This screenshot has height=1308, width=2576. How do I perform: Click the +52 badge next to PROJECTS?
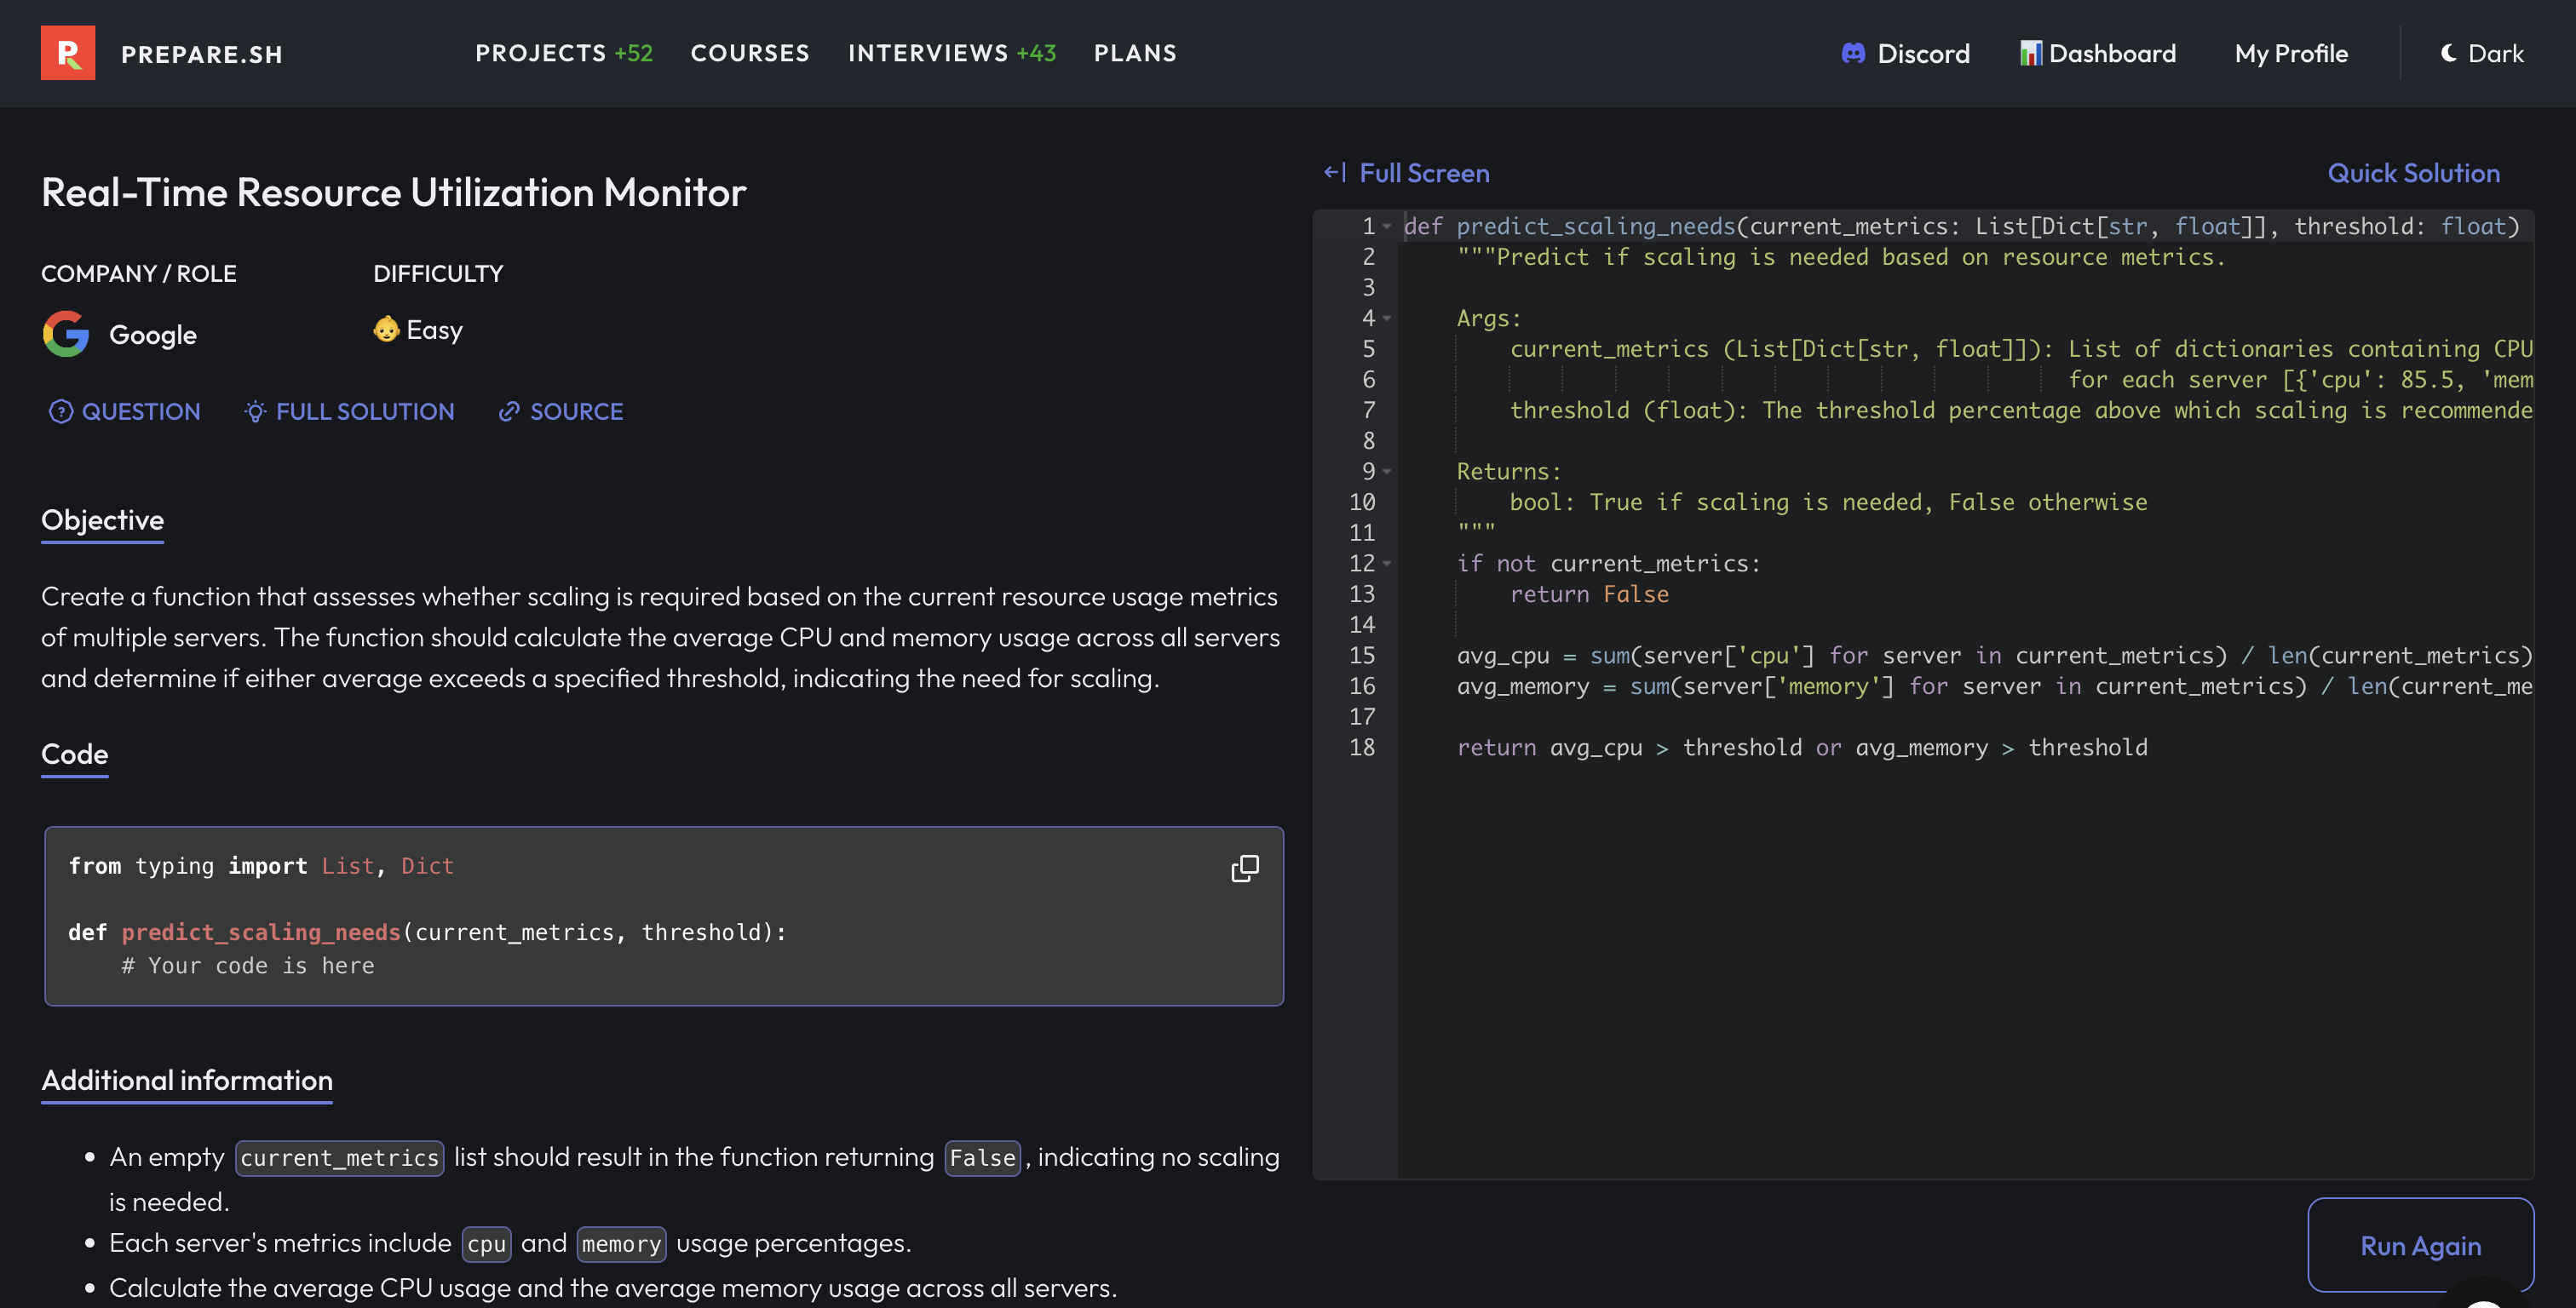coord(633,53)
